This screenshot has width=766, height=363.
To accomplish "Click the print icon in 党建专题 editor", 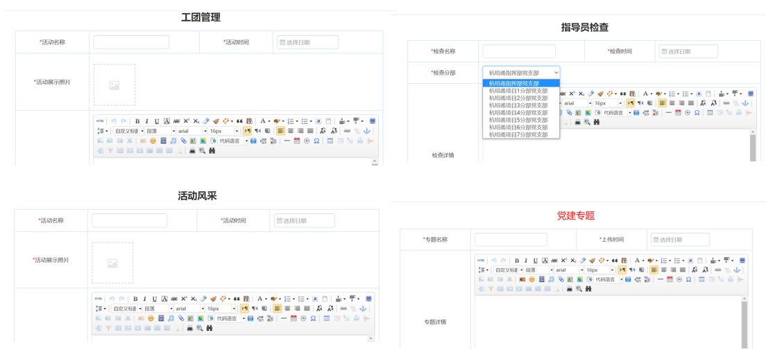I will pos(570,289).
